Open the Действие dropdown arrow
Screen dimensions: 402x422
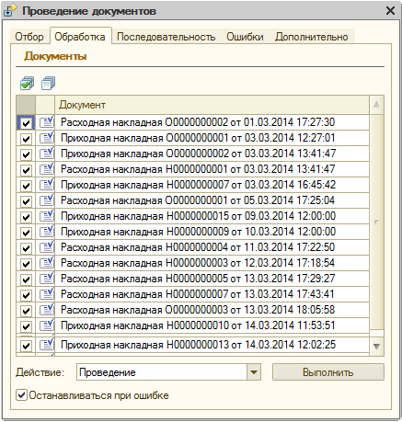pos(254,372)
